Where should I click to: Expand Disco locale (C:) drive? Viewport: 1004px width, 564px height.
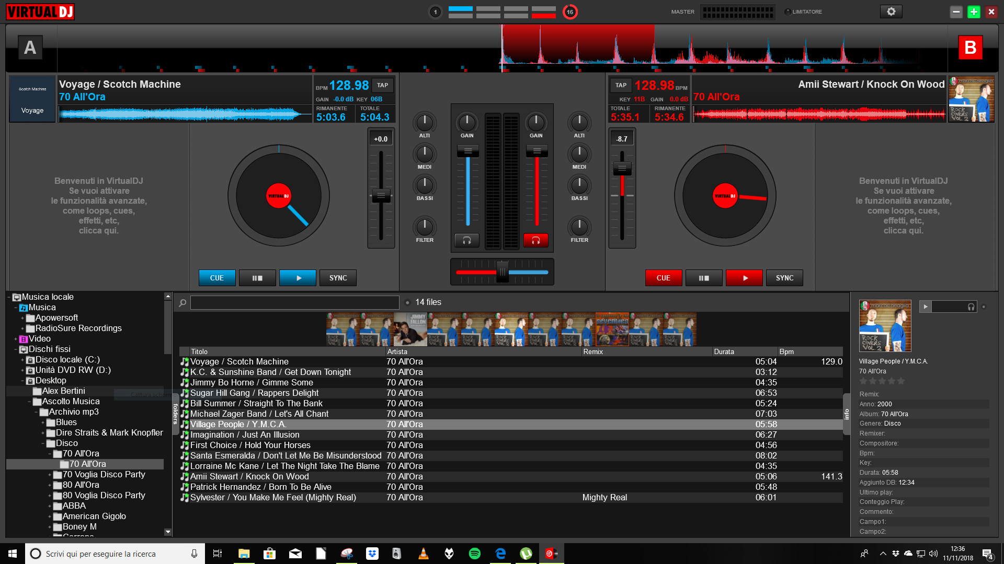tap(22, 360)
